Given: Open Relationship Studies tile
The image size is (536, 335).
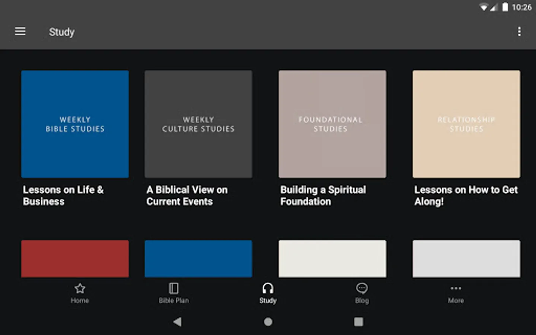Looking at the screenshot, I should pos(466,124).
